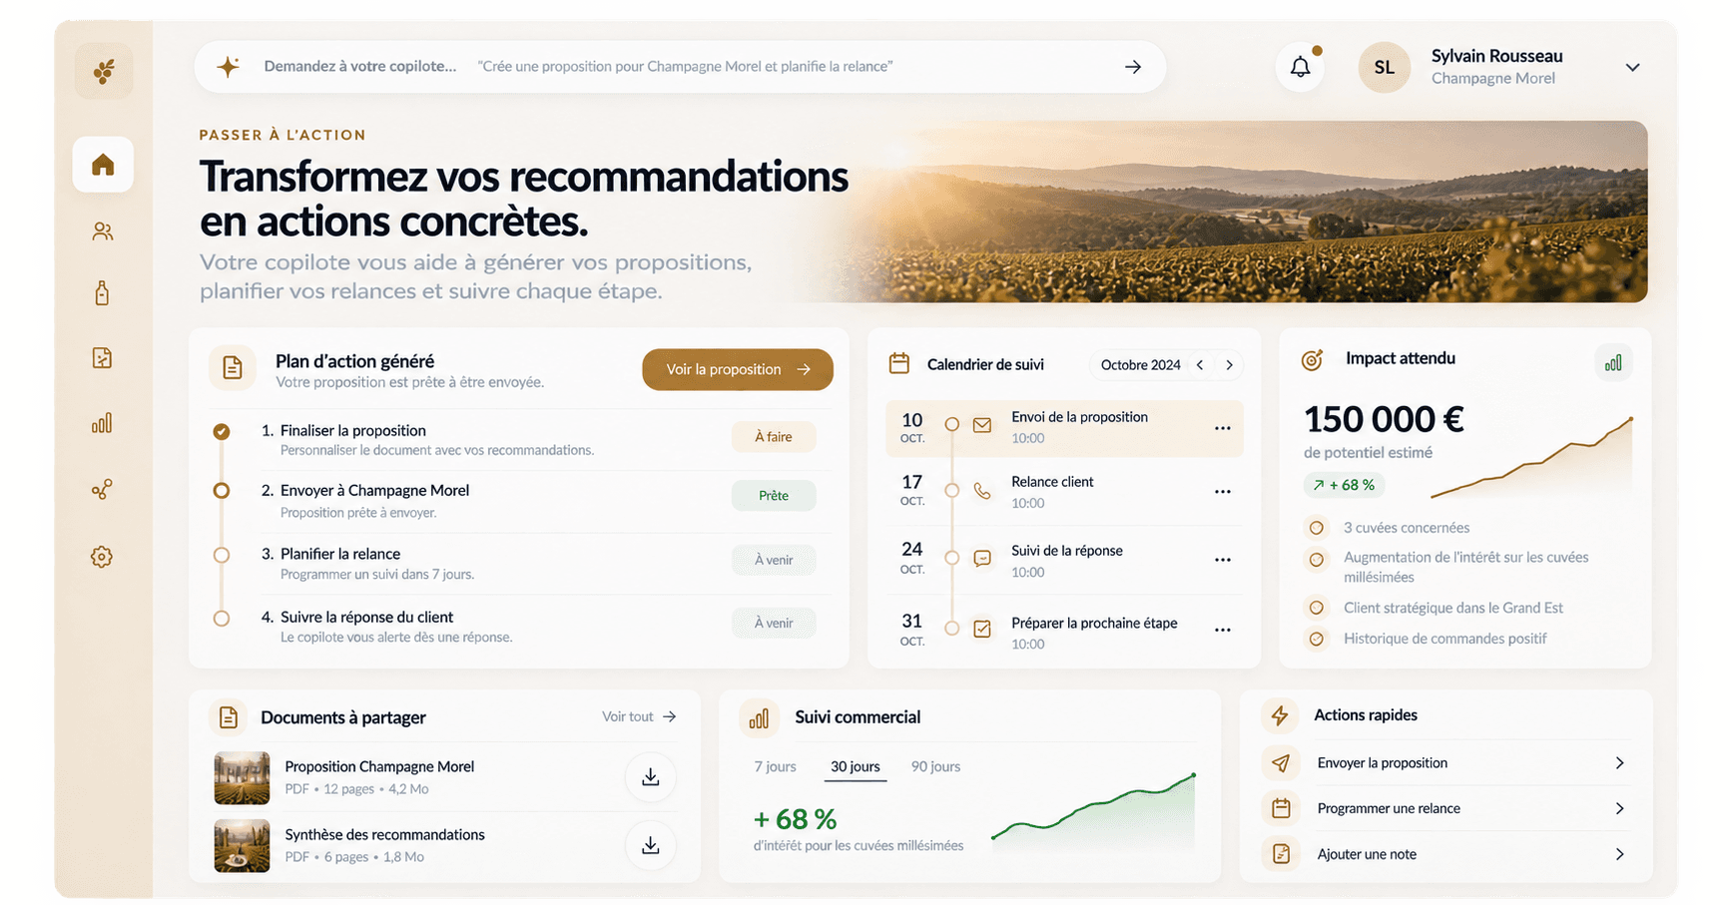Open the notifications bell
The image size is (1730, 905).
click(x=1301, y=68)
